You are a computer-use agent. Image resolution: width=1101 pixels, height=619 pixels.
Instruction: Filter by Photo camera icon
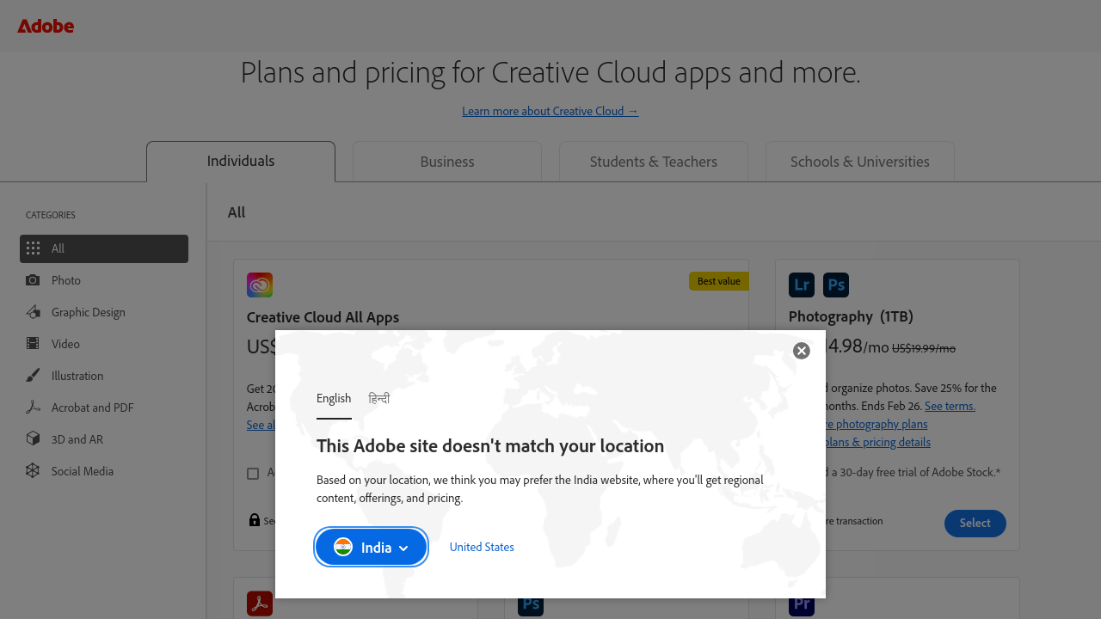point(33,280)
